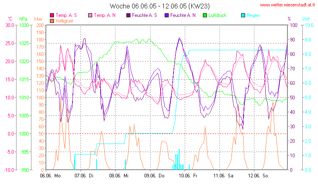This screenshot has height=185, width=318.
Task: Click the '07.06. Di' date label
Action: point(84,176)
